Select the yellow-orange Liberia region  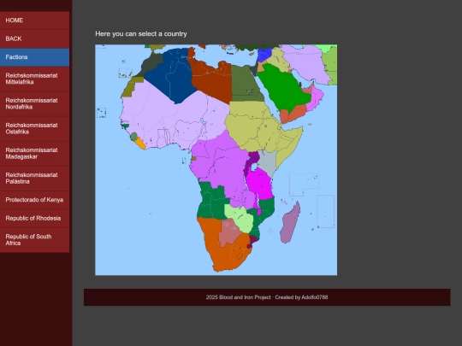140,144
